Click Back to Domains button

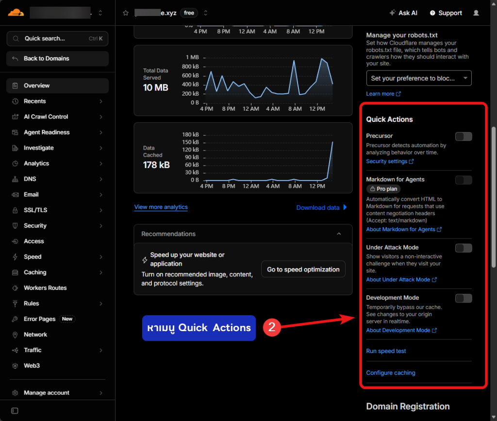(57, 58)
